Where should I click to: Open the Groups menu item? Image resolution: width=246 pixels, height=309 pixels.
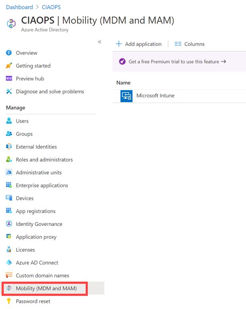click(x=24, y=134)
